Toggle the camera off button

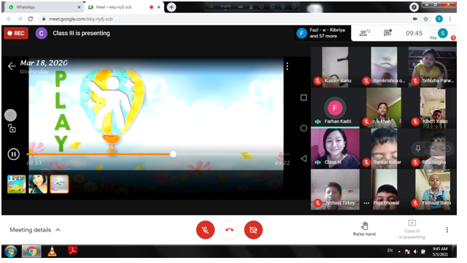[x=253, y=230]
